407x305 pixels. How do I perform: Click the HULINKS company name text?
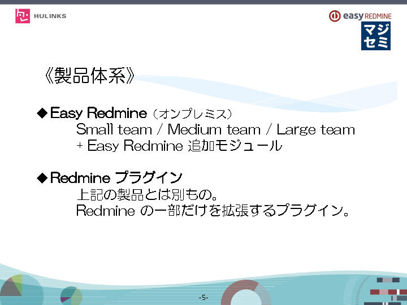tap(50, 16)
